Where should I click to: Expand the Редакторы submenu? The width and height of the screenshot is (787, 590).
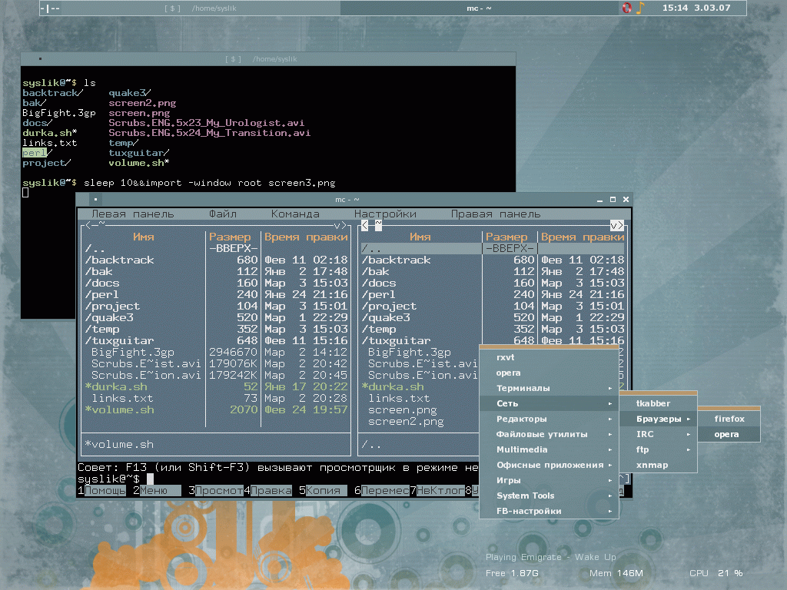[549, 419]
